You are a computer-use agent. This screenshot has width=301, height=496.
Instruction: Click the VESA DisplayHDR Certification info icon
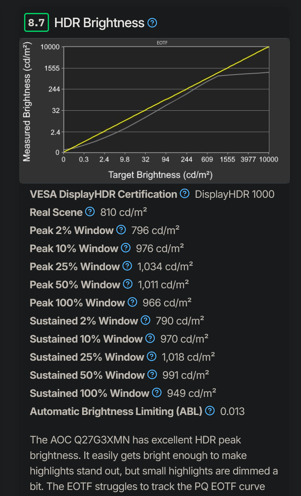tap(184, 194)
